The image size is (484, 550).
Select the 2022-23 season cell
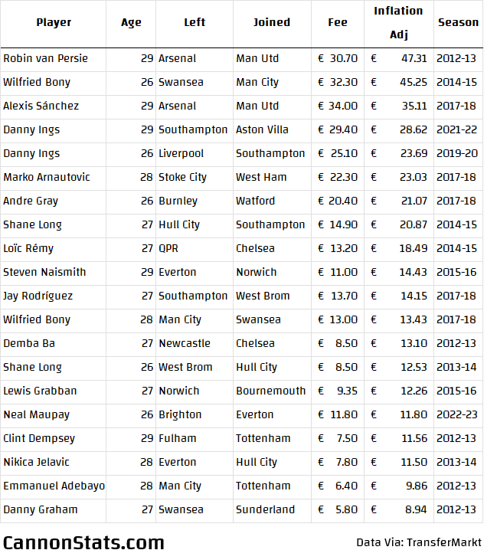pyautogui.click(x=458, y=414)
